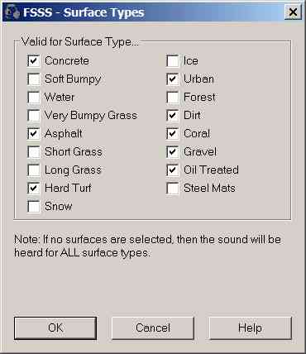306x354 pixels.
Task: Uncheck the Oil Treated checkbox
Action: (173, 170)
